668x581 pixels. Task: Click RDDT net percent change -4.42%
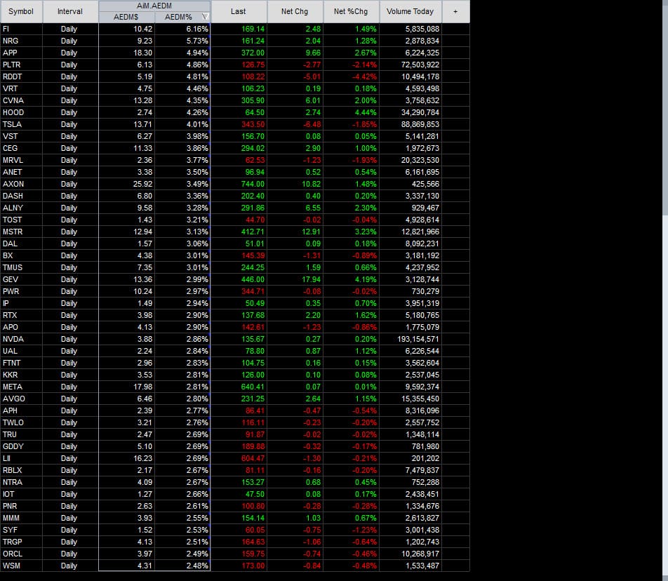pyautogui.click(x=365, y=76)
